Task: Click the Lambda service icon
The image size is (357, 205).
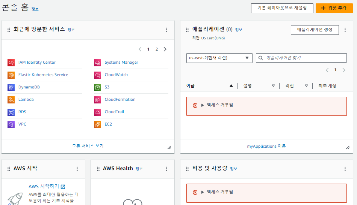Action: [x=11, y=100]
